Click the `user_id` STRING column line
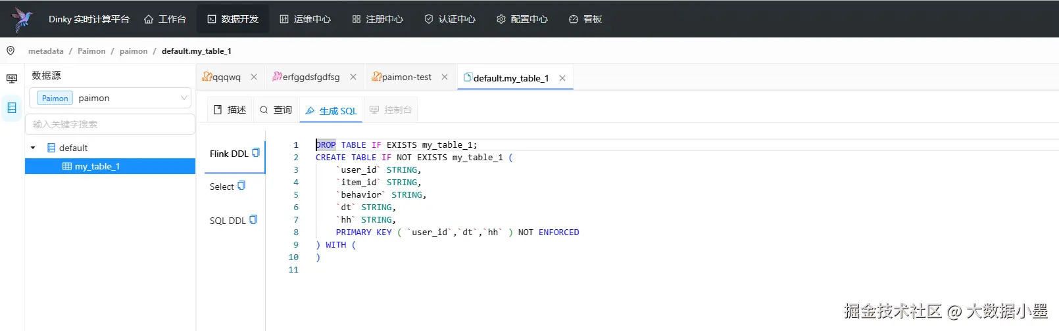 pos(379,169)
